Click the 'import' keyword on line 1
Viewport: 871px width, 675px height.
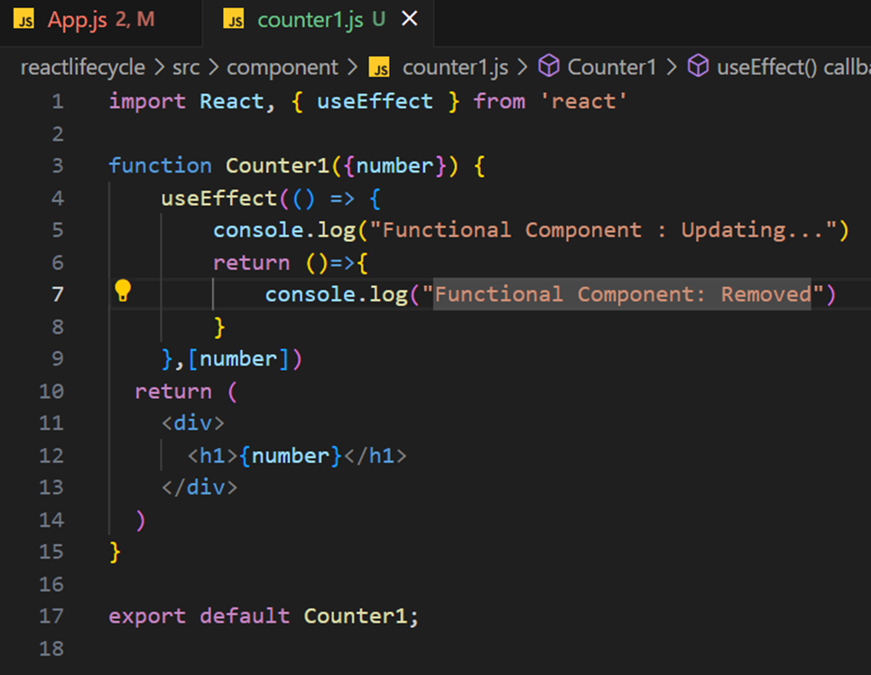pos(147,102)
